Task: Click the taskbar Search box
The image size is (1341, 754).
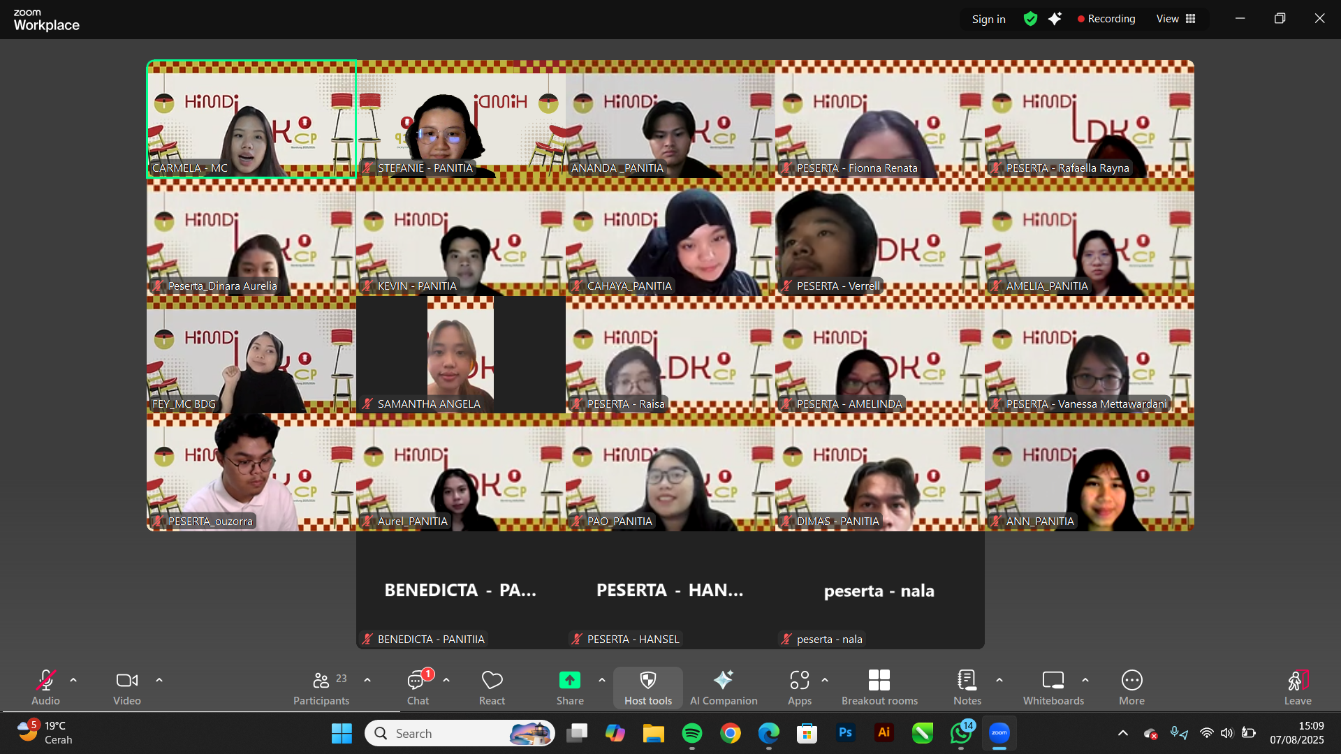Action: coord(460,733)
